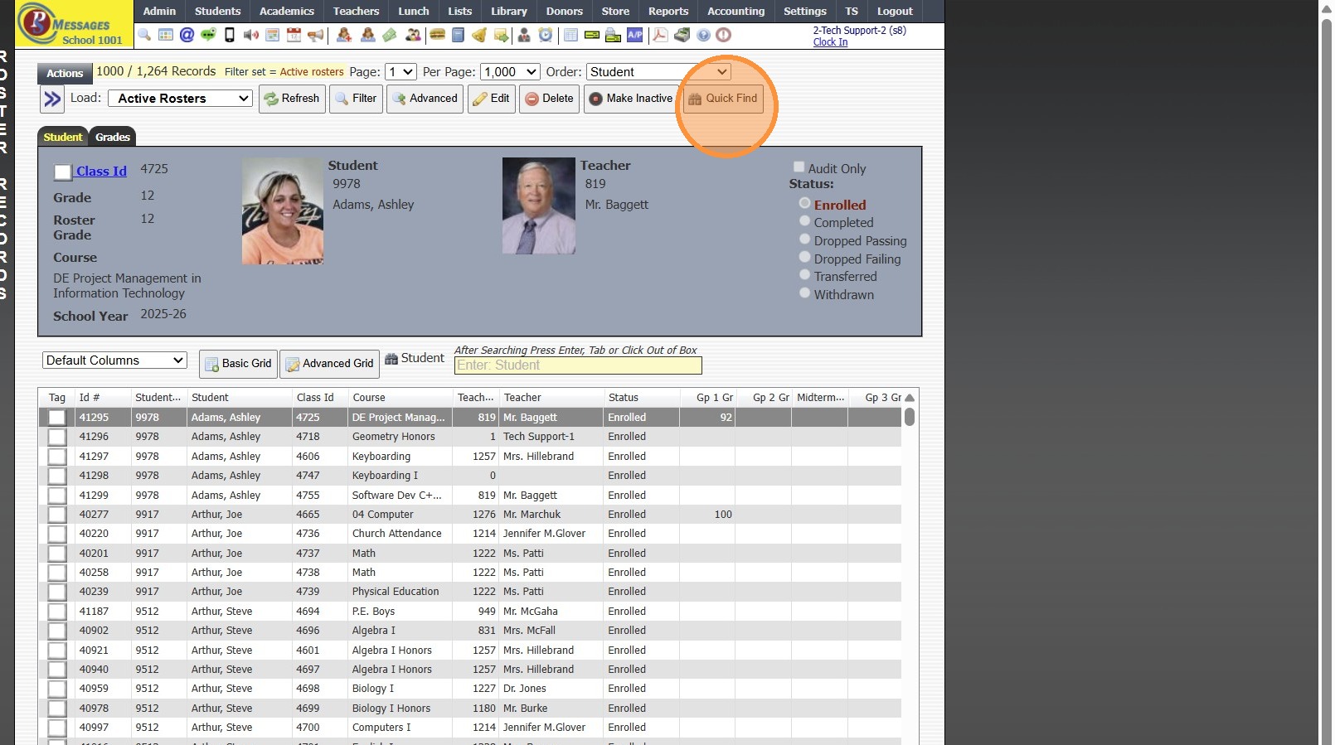Click the green chat bubble icon
The width and height of the screenshot is (1335, 745).
(x=208, y=35)
